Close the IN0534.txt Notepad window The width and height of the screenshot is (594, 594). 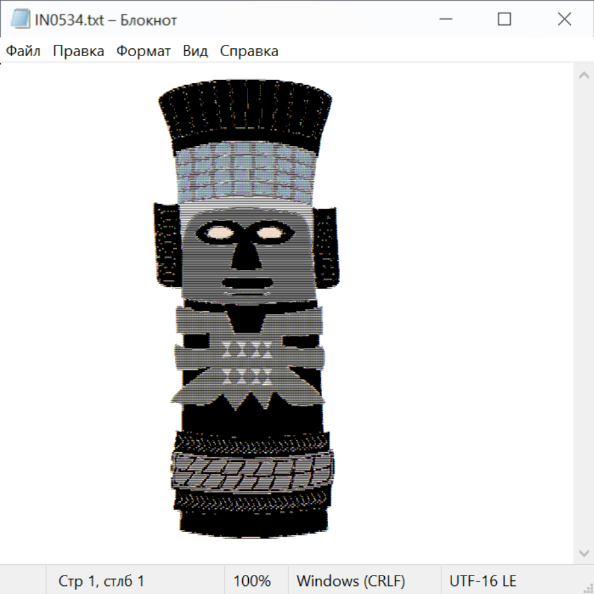(564, 20)
